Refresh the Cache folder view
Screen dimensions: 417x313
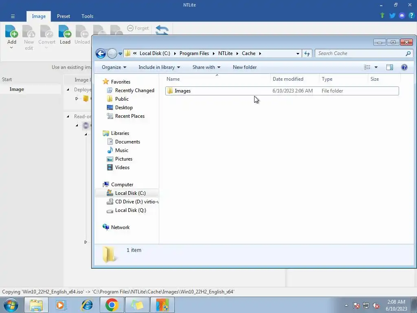point(307,53)
